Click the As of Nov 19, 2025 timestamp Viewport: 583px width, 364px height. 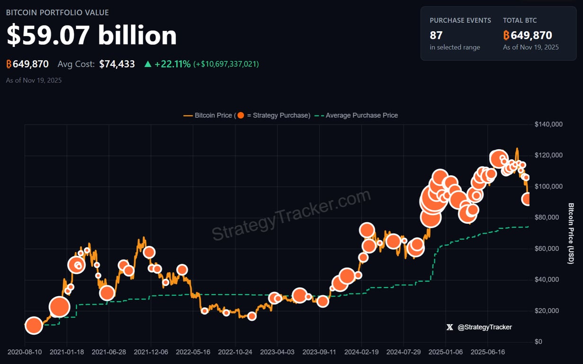click(33, 80)
